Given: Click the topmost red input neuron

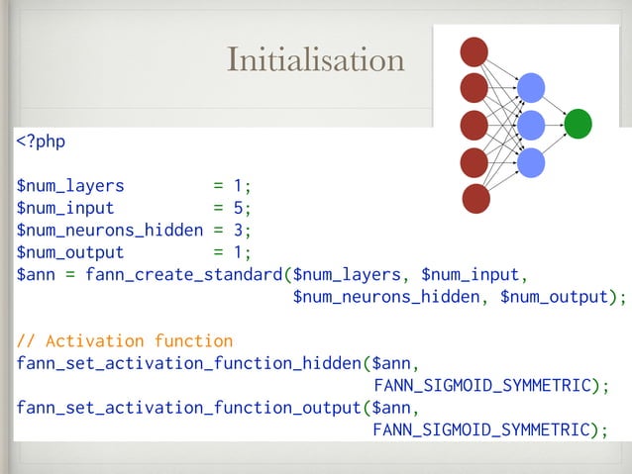Looking at the screenshot, I should pos(474,51).
